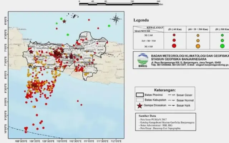The width and height of the screenshot is (229, 143).
Task: Click the 'Batas Provinsi' label
Action: click(x=154, y=95)
